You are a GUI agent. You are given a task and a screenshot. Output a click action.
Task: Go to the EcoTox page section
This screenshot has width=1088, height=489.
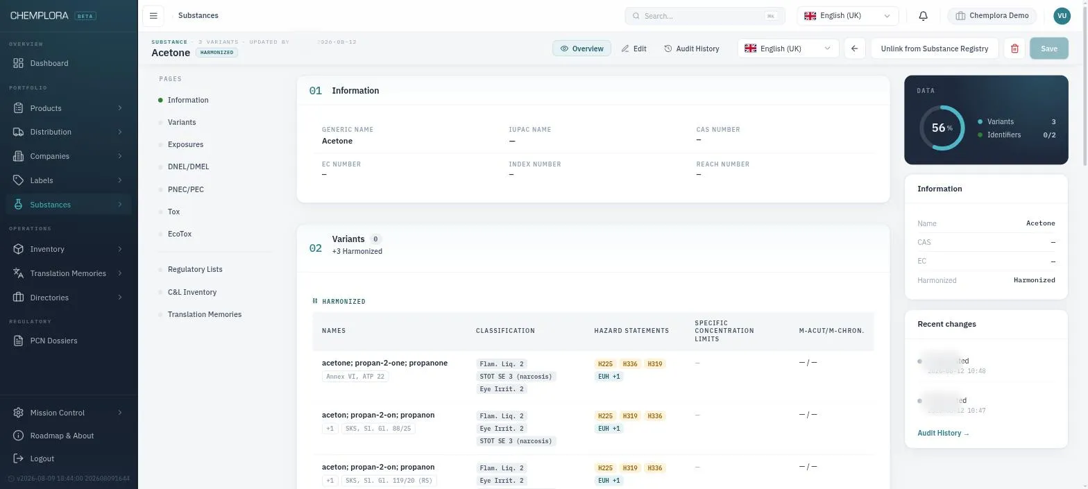tap(180, 234)
